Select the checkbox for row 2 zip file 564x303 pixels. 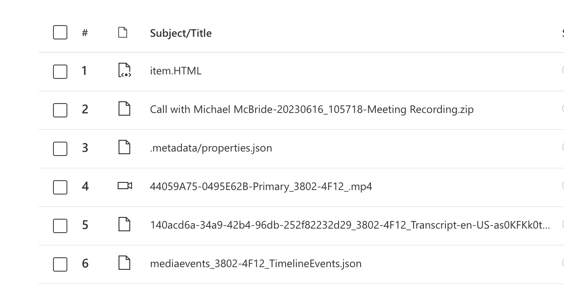tap(60, 110)
